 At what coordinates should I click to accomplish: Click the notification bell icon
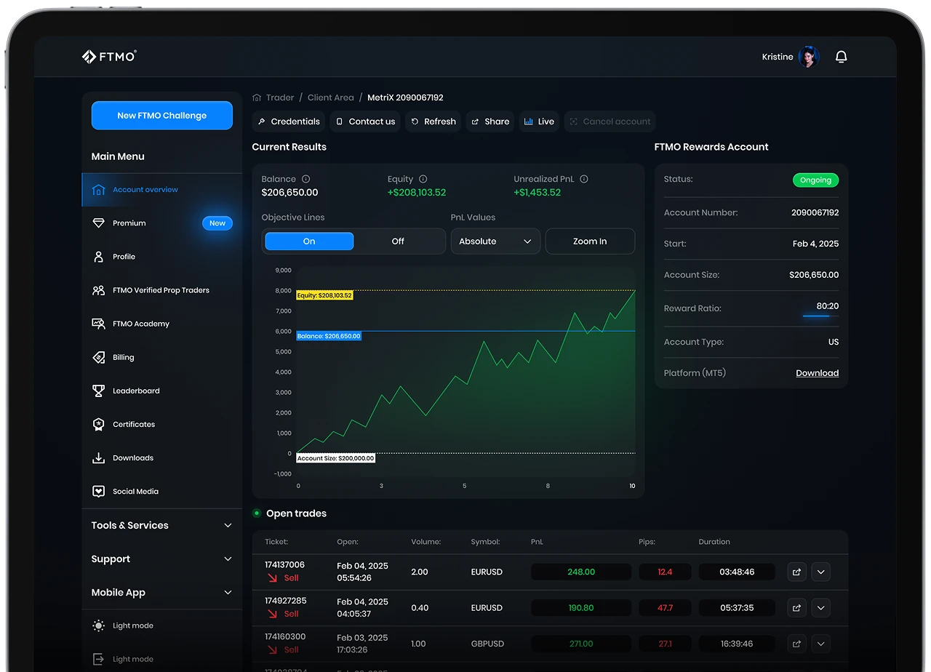tap(841, 57)
